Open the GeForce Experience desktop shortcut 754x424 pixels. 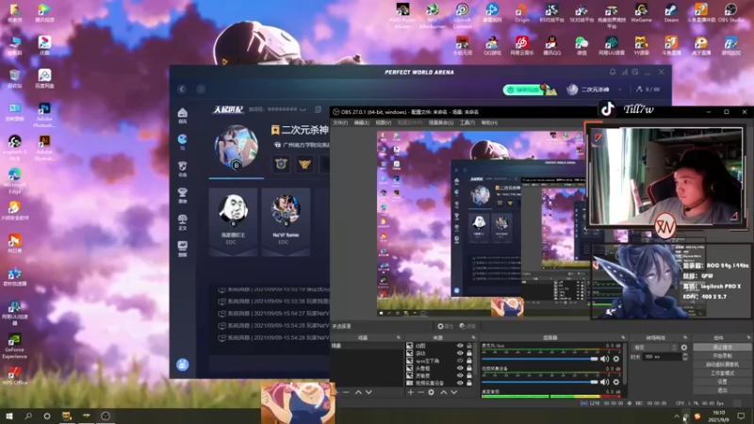tap(14, 346)
